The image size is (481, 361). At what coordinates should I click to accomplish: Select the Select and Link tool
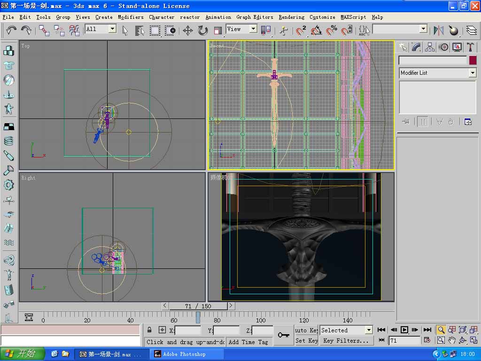tap(44, 31)
